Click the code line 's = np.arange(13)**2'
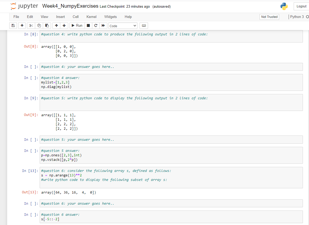This screenshot has height=225, width=309. 62,175
